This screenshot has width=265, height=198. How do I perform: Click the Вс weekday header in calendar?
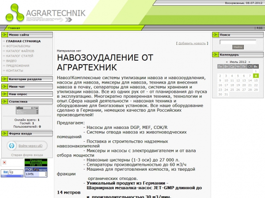[256, 66]
